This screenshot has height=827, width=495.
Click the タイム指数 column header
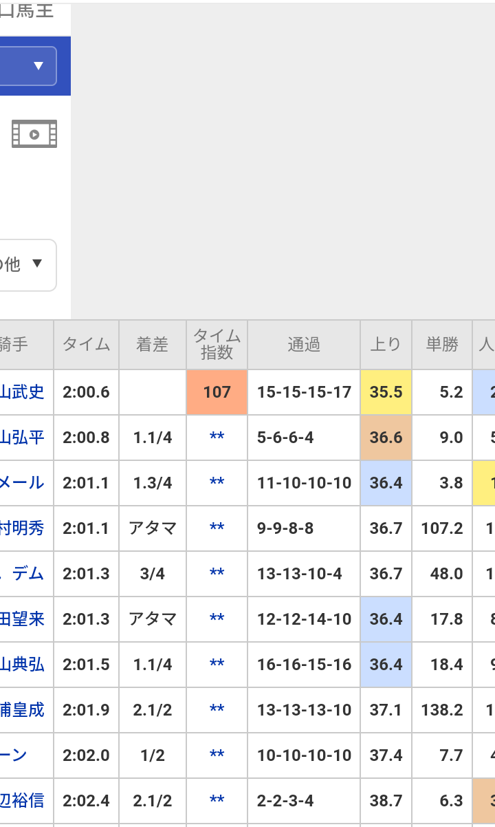217,345
